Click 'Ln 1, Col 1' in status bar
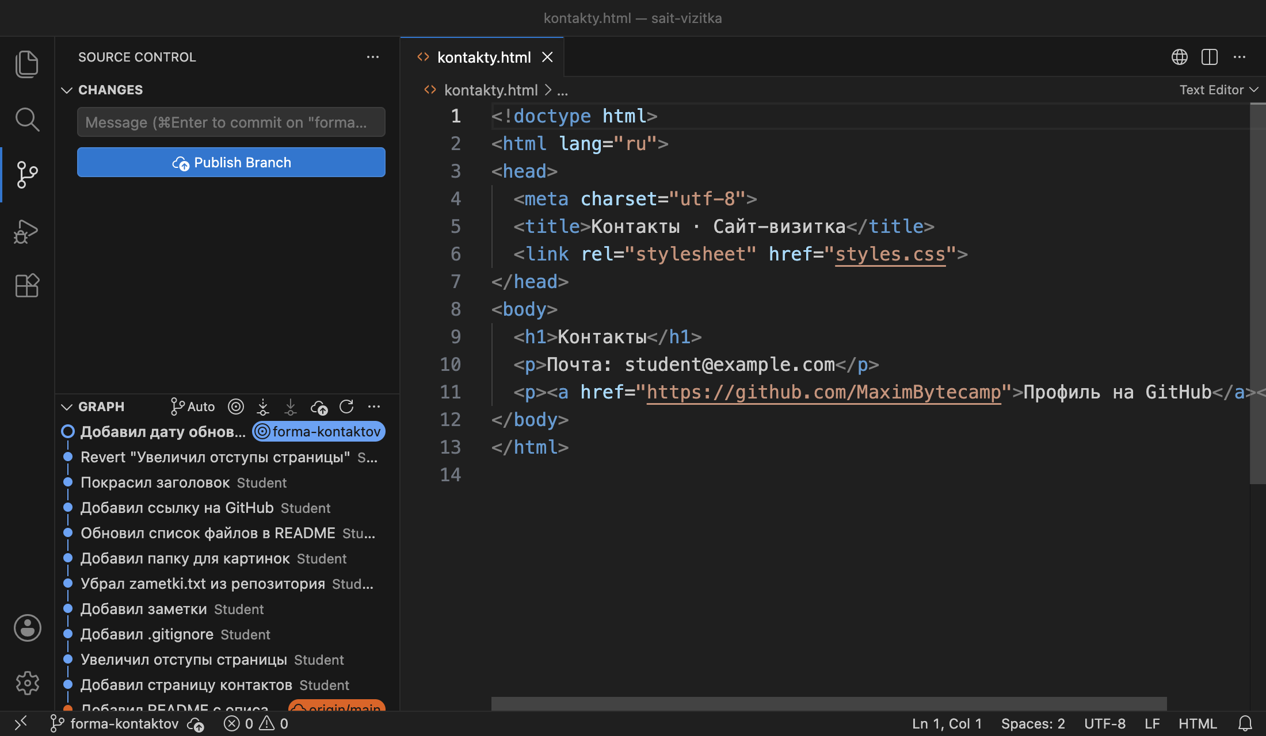Viewport: 1266px width, 736px height. [947, 723]
